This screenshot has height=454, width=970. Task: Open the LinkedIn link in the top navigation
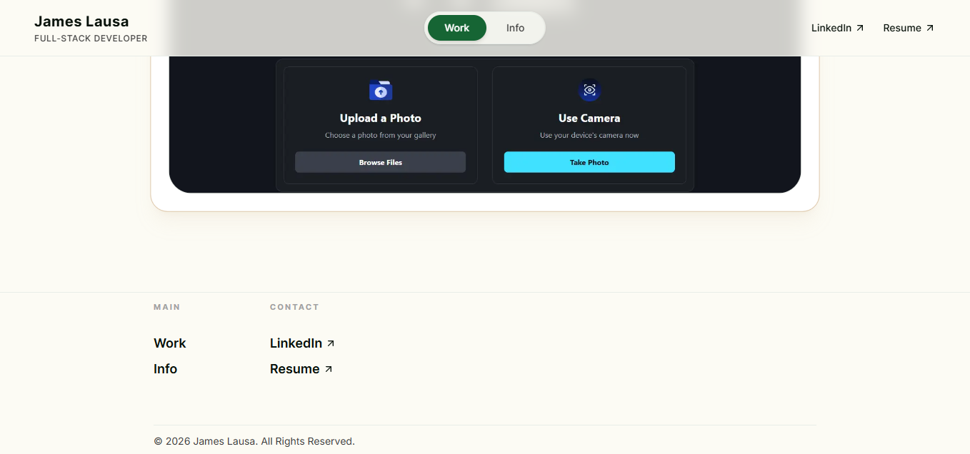[x=831, y=28]
